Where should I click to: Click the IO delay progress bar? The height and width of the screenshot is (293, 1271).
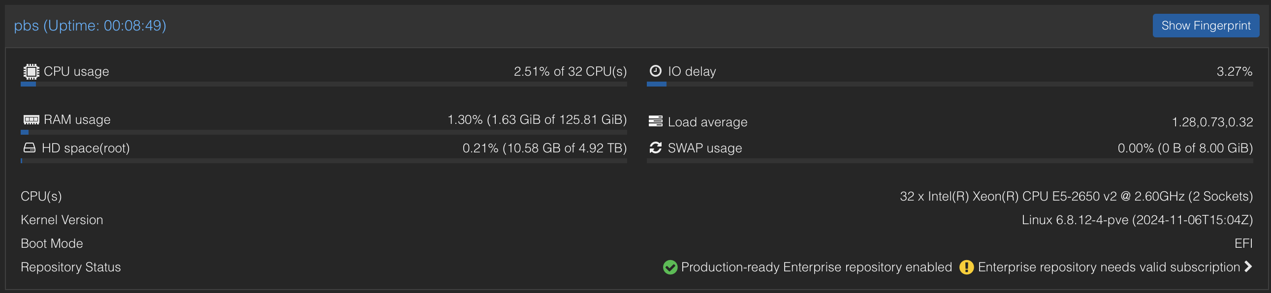pyautogui.click(x=949, y=84)
